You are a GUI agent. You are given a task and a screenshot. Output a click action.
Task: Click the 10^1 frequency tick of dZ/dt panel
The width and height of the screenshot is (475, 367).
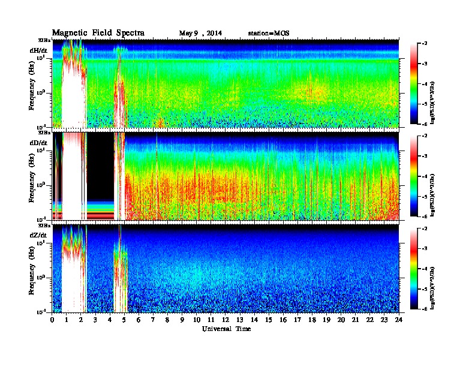41,242
